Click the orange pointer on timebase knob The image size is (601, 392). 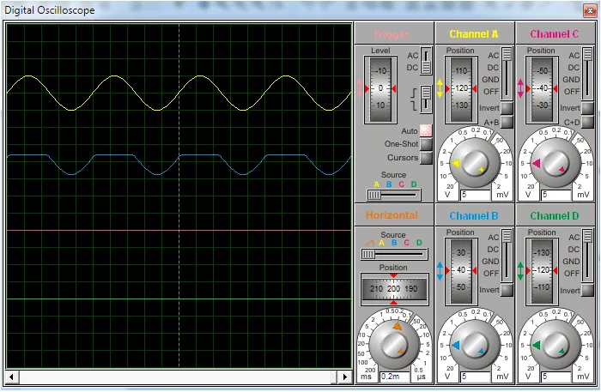(397, 326)
